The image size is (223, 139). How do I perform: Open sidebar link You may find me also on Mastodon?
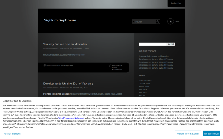pyautogui.click(x=153, y=56)
